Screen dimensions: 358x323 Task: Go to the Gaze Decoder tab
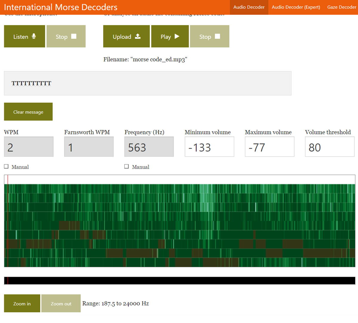[342, 7]
